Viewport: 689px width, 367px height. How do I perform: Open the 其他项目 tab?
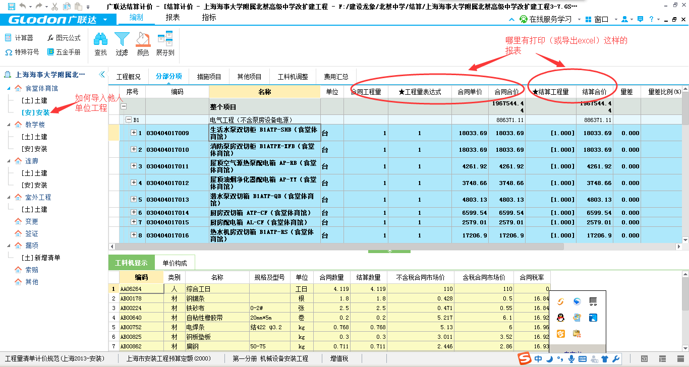[x=249, y=77]
